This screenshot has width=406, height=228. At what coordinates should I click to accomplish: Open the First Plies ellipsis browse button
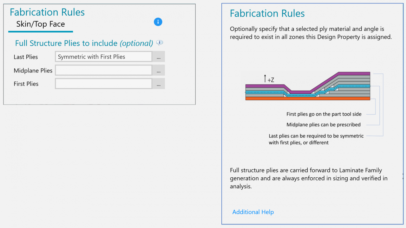tap(159, 84)
